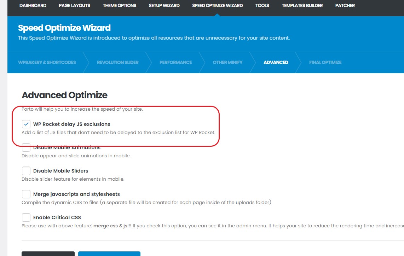Click the Enable Critical CSS label
This screenshot has height=256, width=404.
point(57,217)
